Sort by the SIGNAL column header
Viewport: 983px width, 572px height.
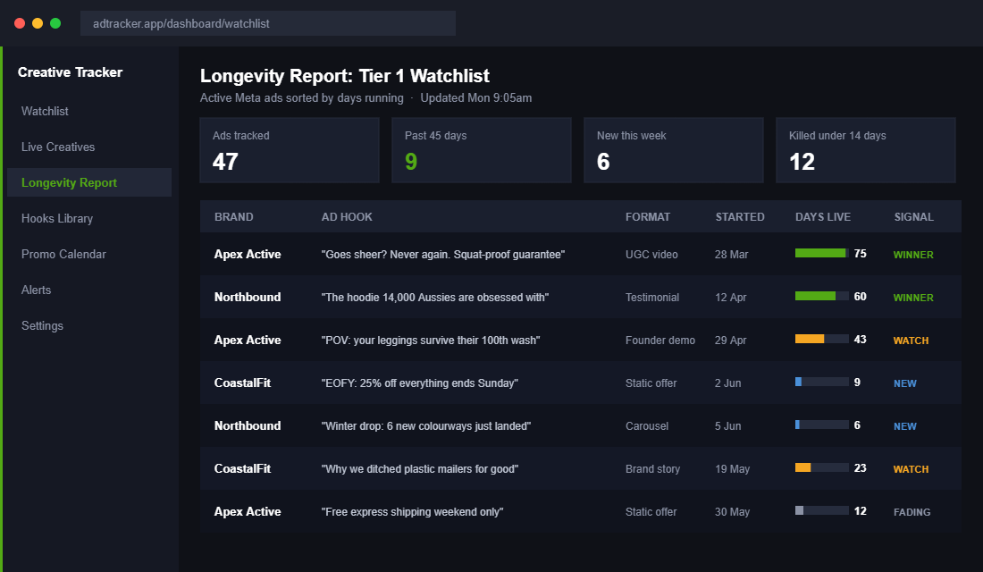(x=913, y=217)
